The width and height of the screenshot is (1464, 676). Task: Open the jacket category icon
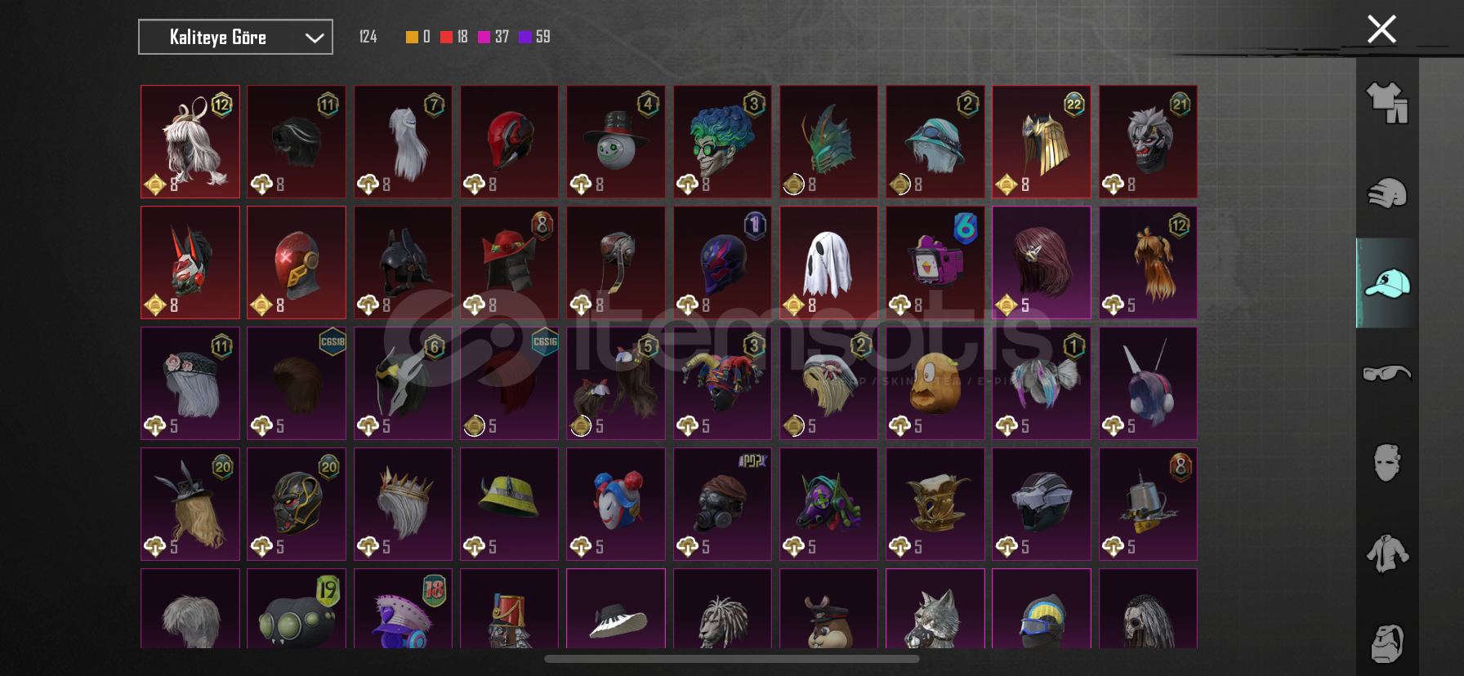click(x=1387, y=554)
